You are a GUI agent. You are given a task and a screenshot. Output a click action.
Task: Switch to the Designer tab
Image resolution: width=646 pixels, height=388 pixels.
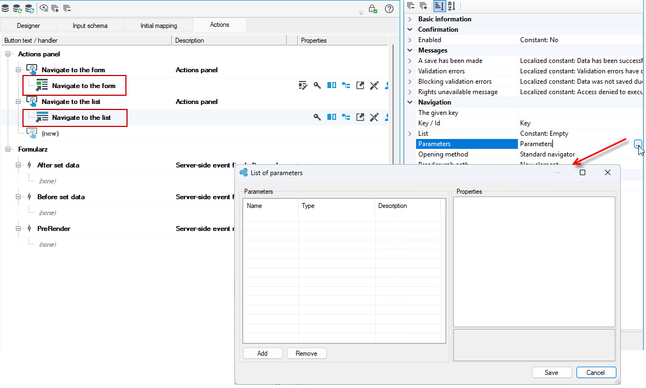point(28,26)
